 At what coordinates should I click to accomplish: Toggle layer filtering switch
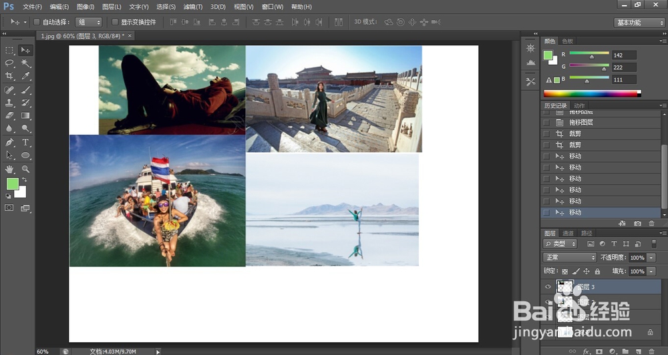point(654,244)
